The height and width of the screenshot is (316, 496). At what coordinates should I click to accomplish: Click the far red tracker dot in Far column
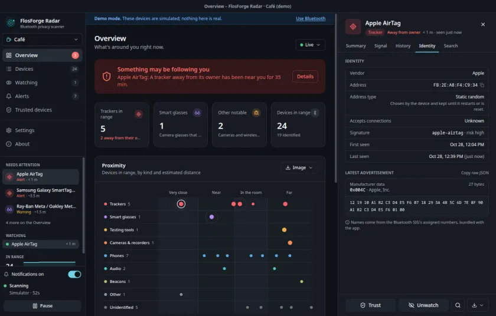pyautogui.click(x=285, y=204)
